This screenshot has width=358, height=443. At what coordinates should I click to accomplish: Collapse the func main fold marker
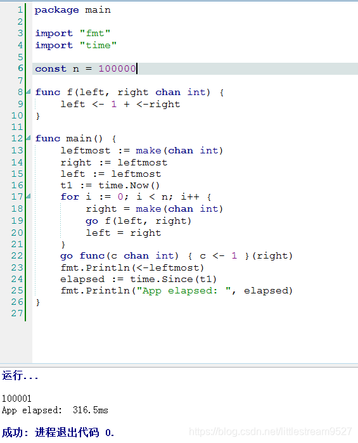click(29, 138)
